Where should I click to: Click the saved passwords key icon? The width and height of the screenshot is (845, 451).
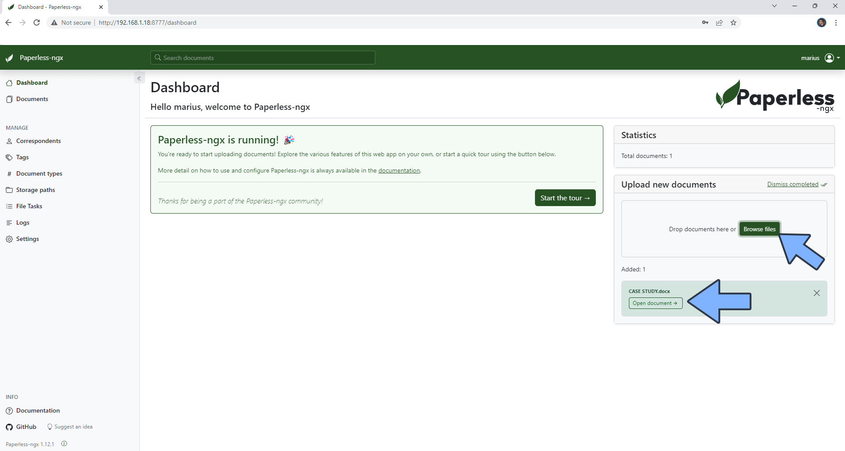pos(705,23)
